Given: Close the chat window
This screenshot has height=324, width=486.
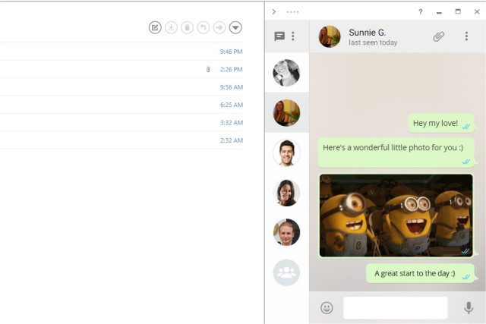Looking at the screenshot, I should point(477,12).
